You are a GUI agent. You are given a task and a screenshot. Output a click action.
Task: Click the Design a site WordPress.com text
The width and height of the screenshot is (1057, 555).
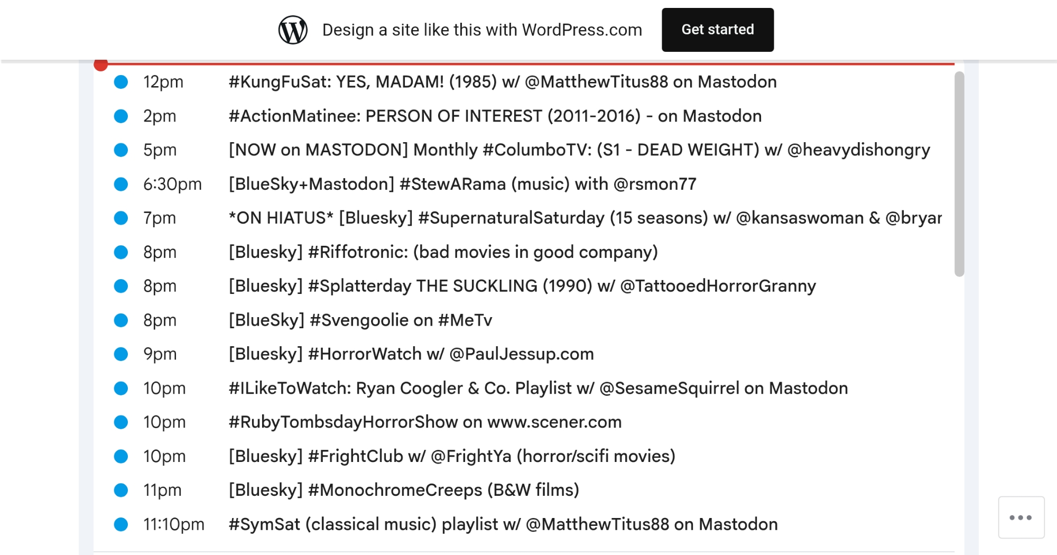[482, 30]
